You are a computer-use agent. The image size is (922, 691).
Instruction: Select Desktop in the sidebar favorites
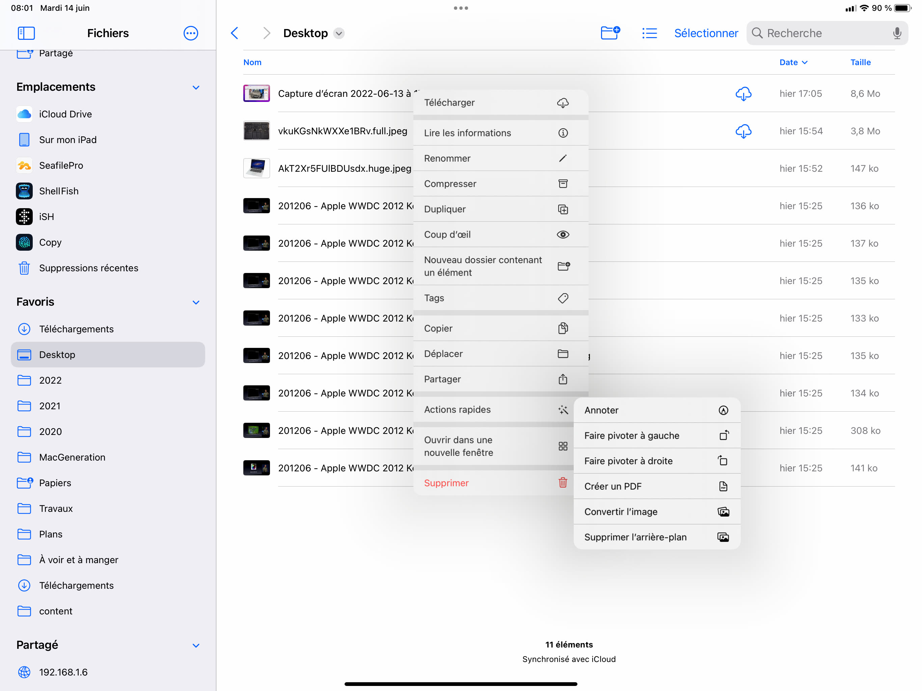pos(108,354)
